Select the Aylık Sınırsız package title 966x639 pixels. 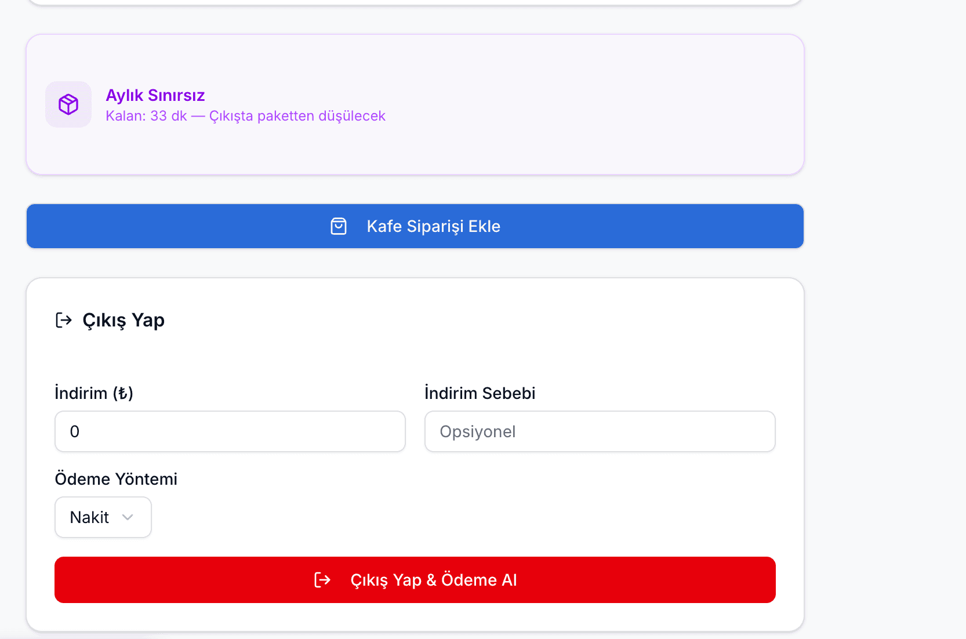(x=155, y=95)
